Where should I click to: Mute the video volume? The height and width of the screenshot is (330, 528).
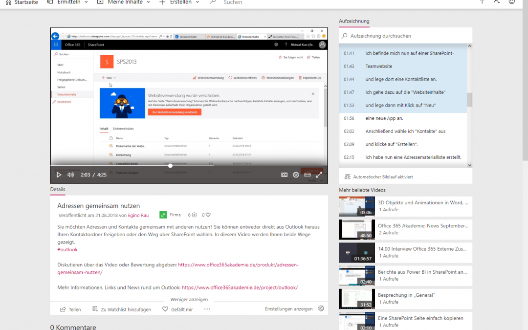(x=70, y=175)
